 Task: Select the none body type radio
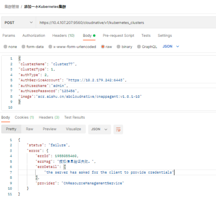(x=5, y=47)
